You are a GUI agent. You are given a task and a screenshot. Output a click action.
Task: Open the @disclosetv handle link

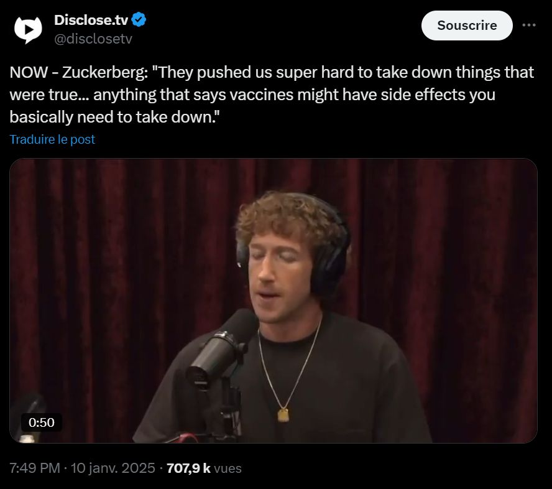[93, 39]
